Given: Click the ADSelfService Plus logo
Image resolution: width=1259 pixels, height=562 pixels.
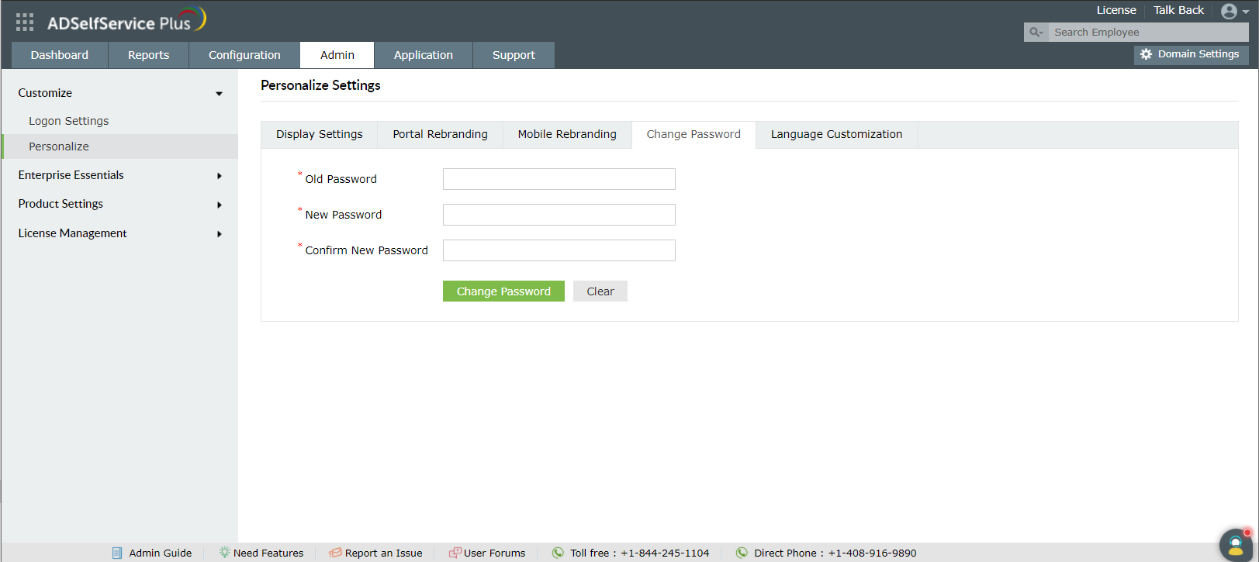Looking at the screenshot, I should point(127,20).
